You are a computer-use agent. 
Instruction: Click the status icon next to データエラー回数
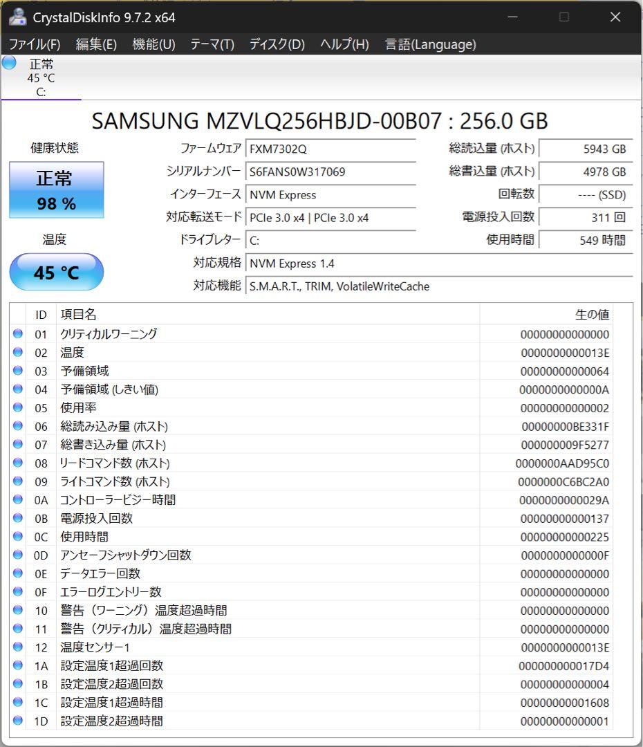click(18, 573)
